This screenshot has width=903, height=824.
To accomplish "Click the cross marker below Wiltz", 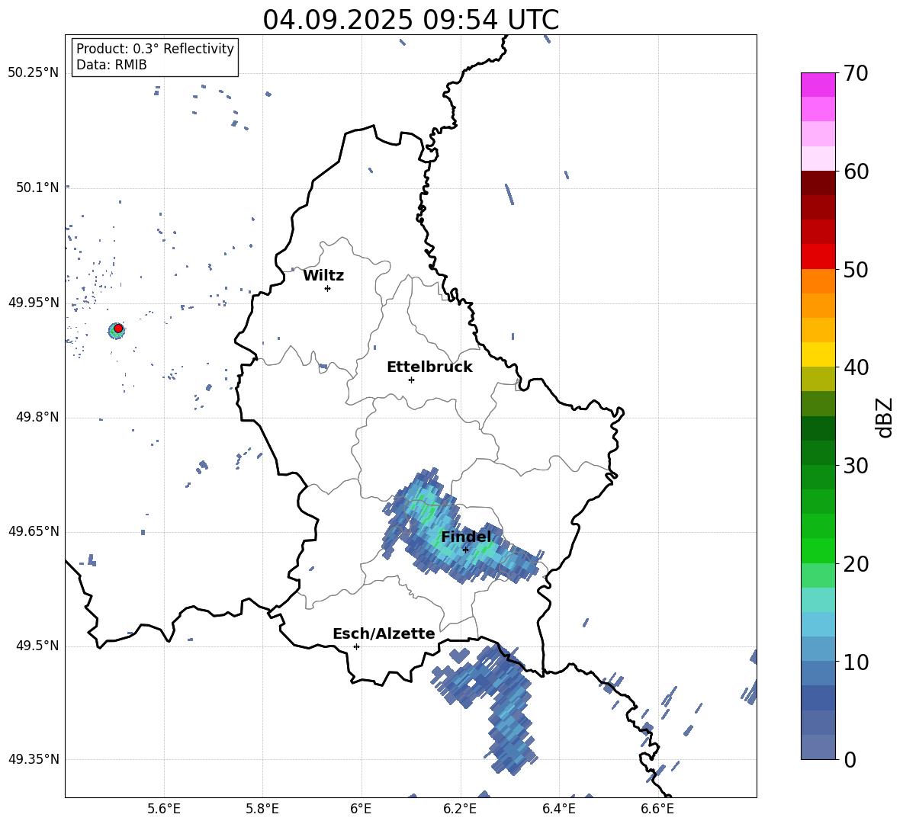I will (x=327, y=288).
